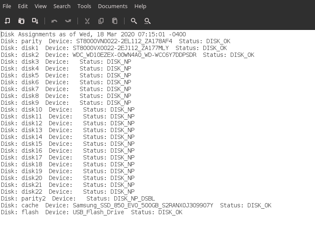315x242 pixels.
Task: Click DISK_NP status on the disk11 line
Action: click(122, 116)
